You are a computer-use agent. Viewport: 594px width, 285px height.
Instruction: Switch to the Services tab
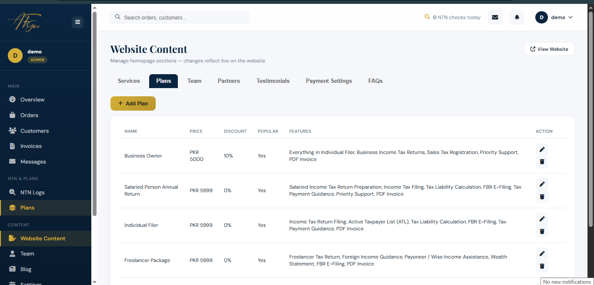[x=129, y=81]
